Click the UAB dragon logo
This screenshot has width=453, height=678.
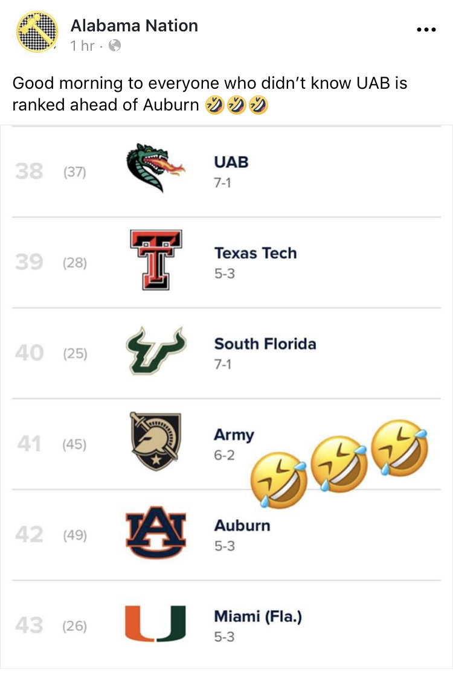coord(155,168)
